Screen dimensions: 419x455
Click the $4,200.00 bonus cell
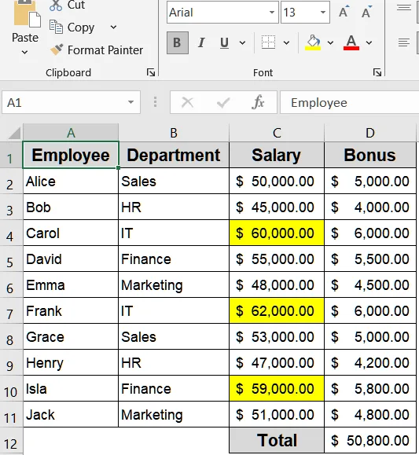coord(370,363)
